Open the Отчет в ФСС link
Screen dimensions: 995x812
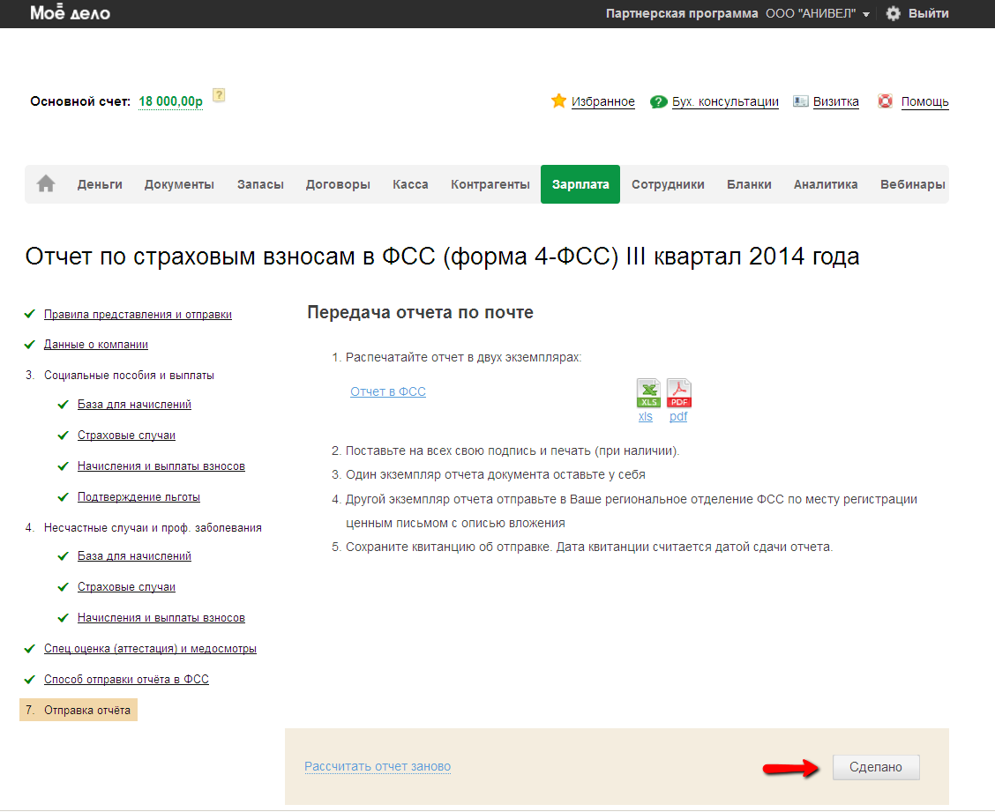[x=388, y=391]
